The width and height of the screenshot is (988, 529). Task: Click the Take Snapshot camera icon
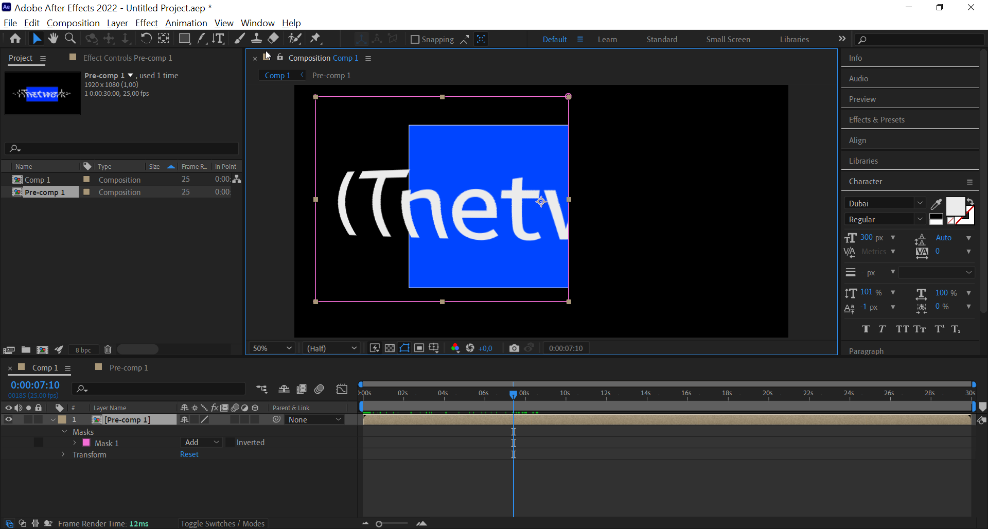pyautogui.click(x=514, y=348)
